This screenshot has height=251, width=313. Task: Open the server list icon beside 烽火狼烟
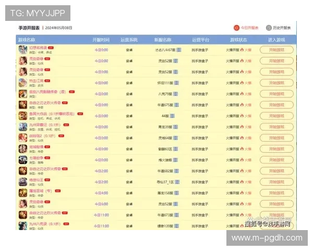[x=175, y=160]
